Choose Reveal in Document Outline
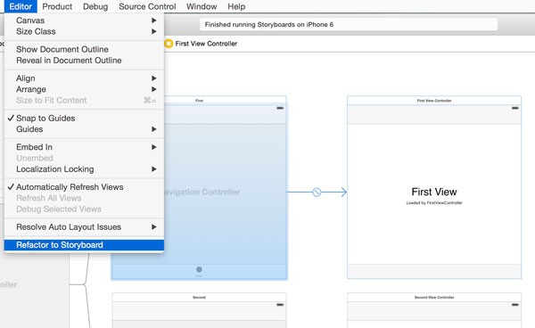Viewport: 535px width, 328px height. [84, 61]
